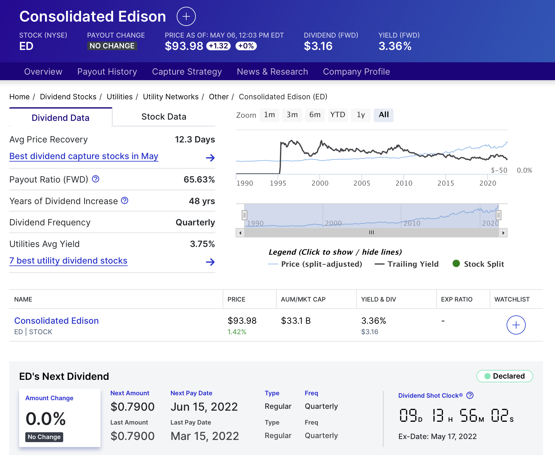Click PRICE column header

click(236, 299)
